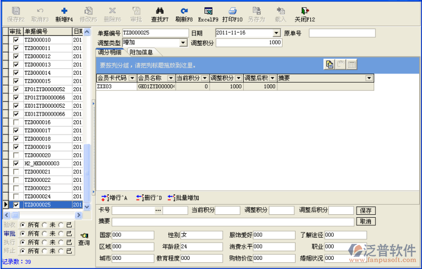422x269 pixels.
Task: Export with the ExcelF9 icon
Action: pos(208,11)
